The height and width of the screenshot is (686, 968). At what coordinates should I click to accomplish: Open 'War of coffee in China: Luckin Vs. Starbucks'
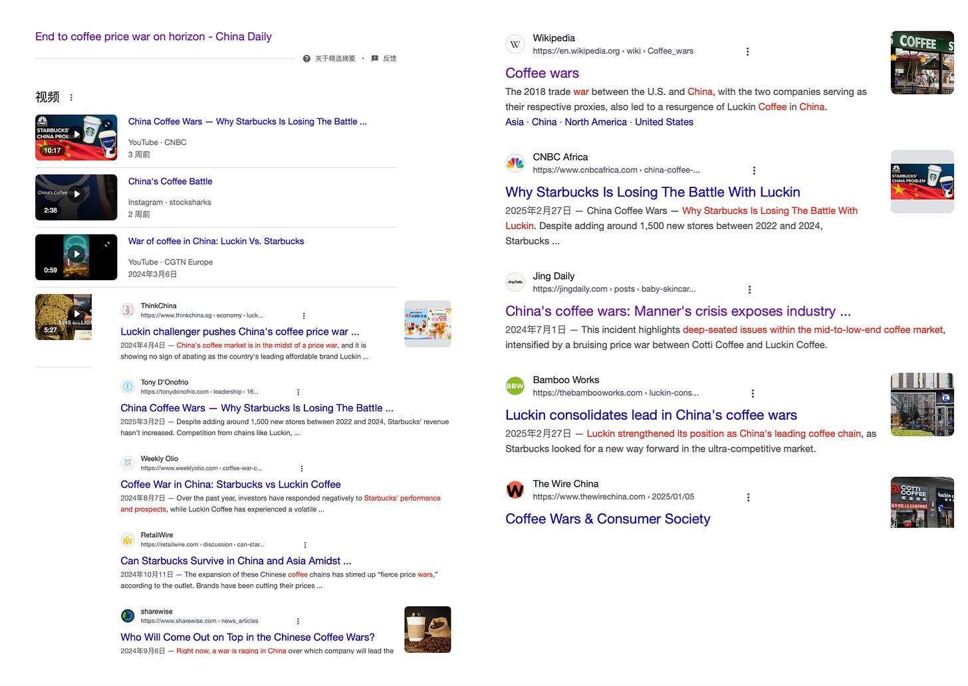point(216,241)
